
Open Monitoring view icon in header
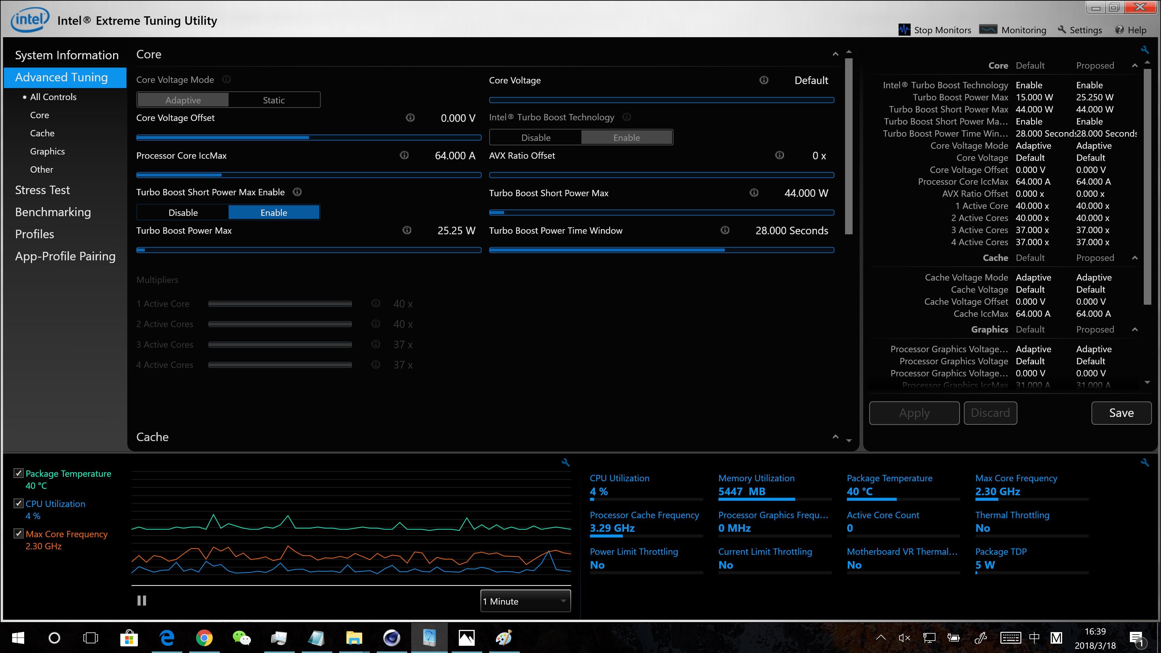[x=988, y=30]
